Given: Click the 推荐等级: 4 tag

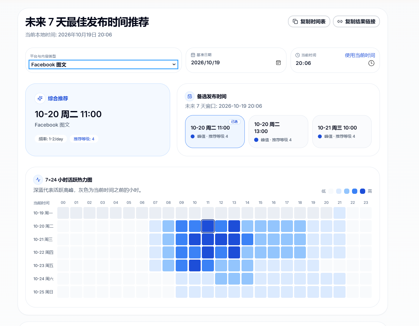Looking at the screenshot, I should 84,139.
